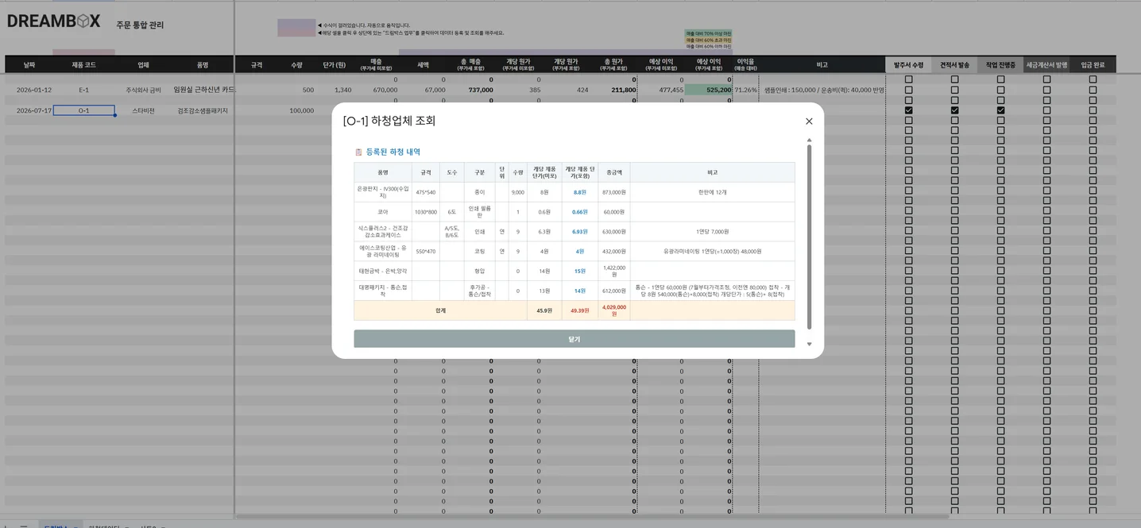1141x528 pixels.
Task: Click the clipboard icon beside 등록된 하청 내역
Action: [x=358, y=152]
